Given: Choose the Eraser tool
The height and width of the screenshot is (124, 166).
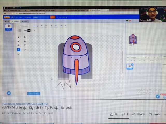Looking at the screenshot, I should (x=25, y=41).
